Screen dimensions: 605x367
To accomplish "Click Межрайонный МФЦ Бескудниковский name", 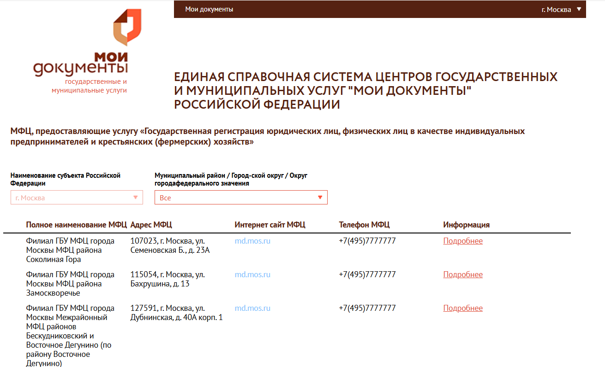I will tap(70, 336).
